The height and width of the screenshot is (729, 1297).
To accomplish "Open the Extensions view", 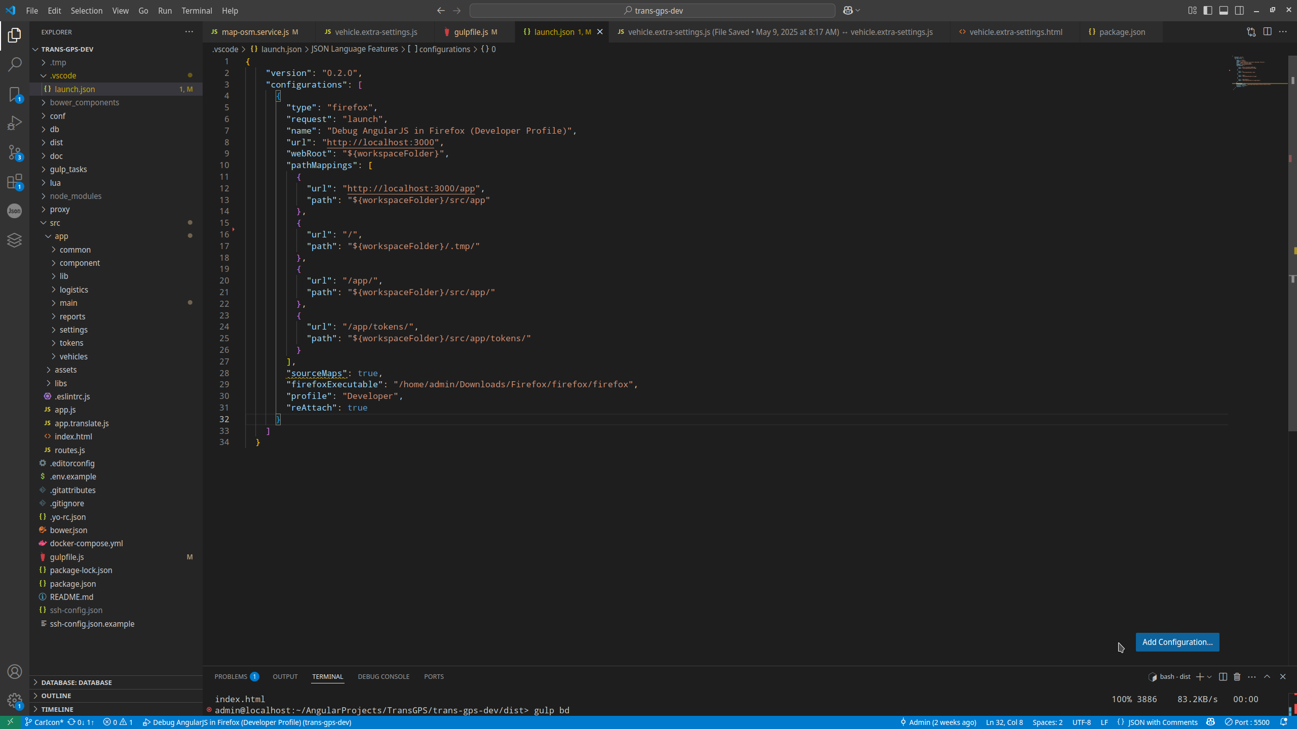I will pos(14,182).
